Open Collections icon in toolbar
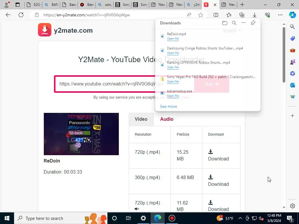299x224 pixels. click(x=241, y=15)
